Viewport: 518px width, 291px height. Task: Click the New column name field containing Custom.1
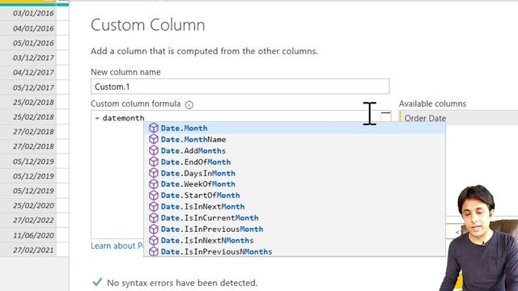click(x=240, y=86)
